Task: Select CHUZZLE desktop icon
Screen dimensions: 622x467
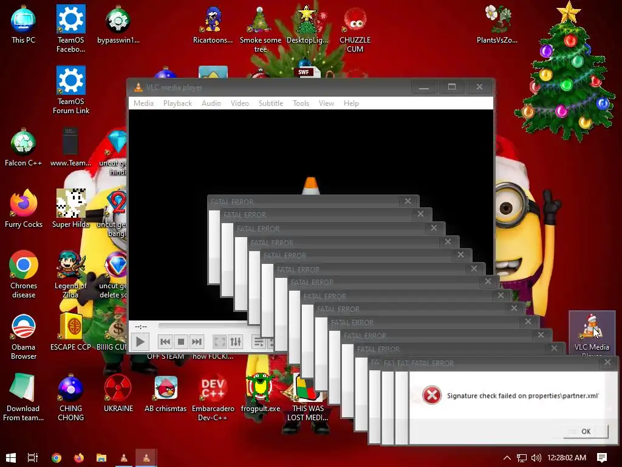Action: [x=355, y=29]
